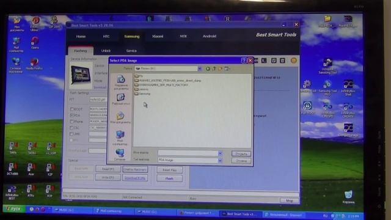Toggle the PDA checkbox
Viewport: 391px width, 220px height.
pyautogui.click(x=72, y=116)
